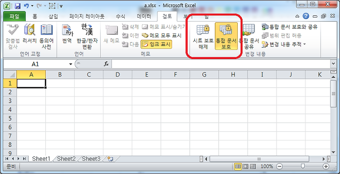Click the Name Box showing A1
The image size is (340, 174).
(35, 64)
